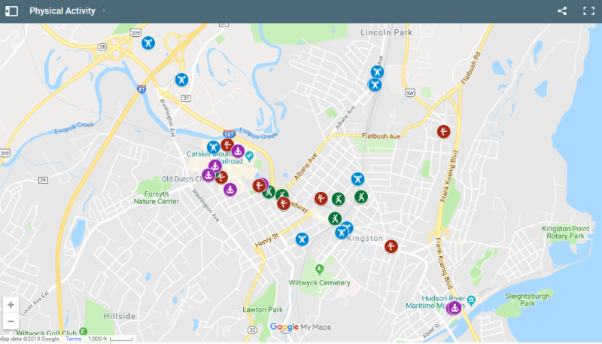This screenshot has height=344, width=602.
Task: View the map in fullscreen mode
Action: pos(588,11)
